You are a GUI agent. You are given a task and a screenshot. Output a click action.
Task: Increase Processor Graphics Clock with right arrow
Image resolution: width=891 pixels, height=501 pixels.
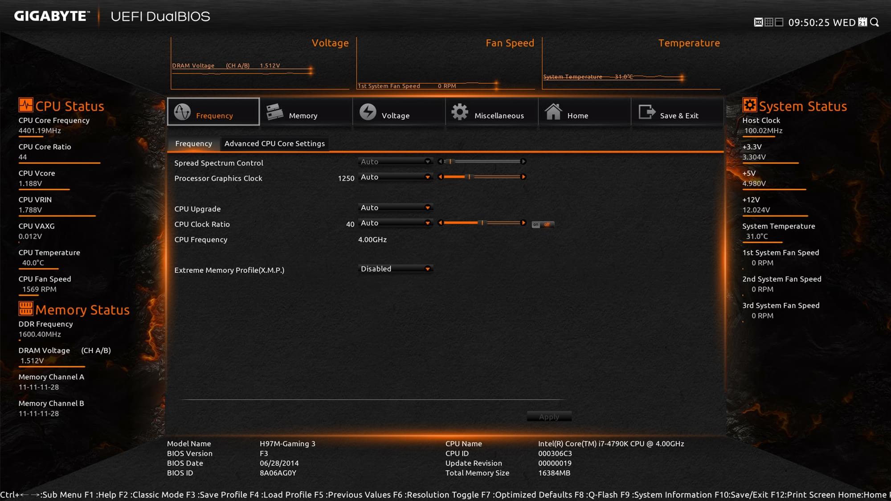click(523, 177)
